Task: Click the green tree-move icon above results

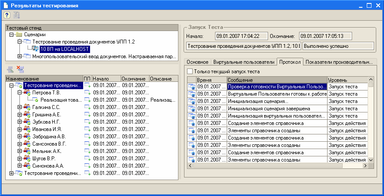Action: [10, 70]
